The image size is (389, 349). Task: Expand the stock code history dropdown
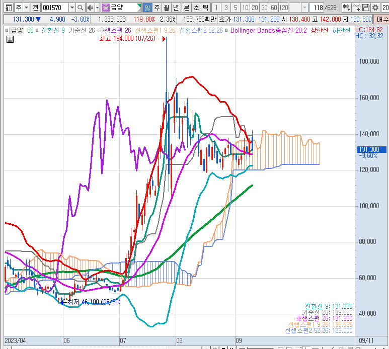[72, 8]
